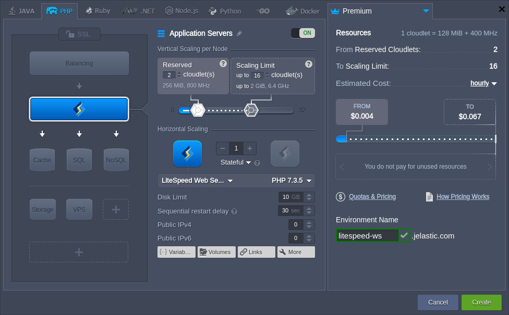Click the Reserved cloudlets spinner arrows
This screenshot has width=509, height=315.
coord(179,75)
